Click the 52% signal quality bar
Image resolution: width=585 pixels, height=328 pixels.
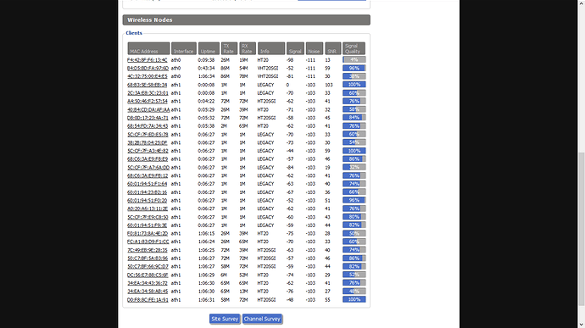[x=354, y=275]
